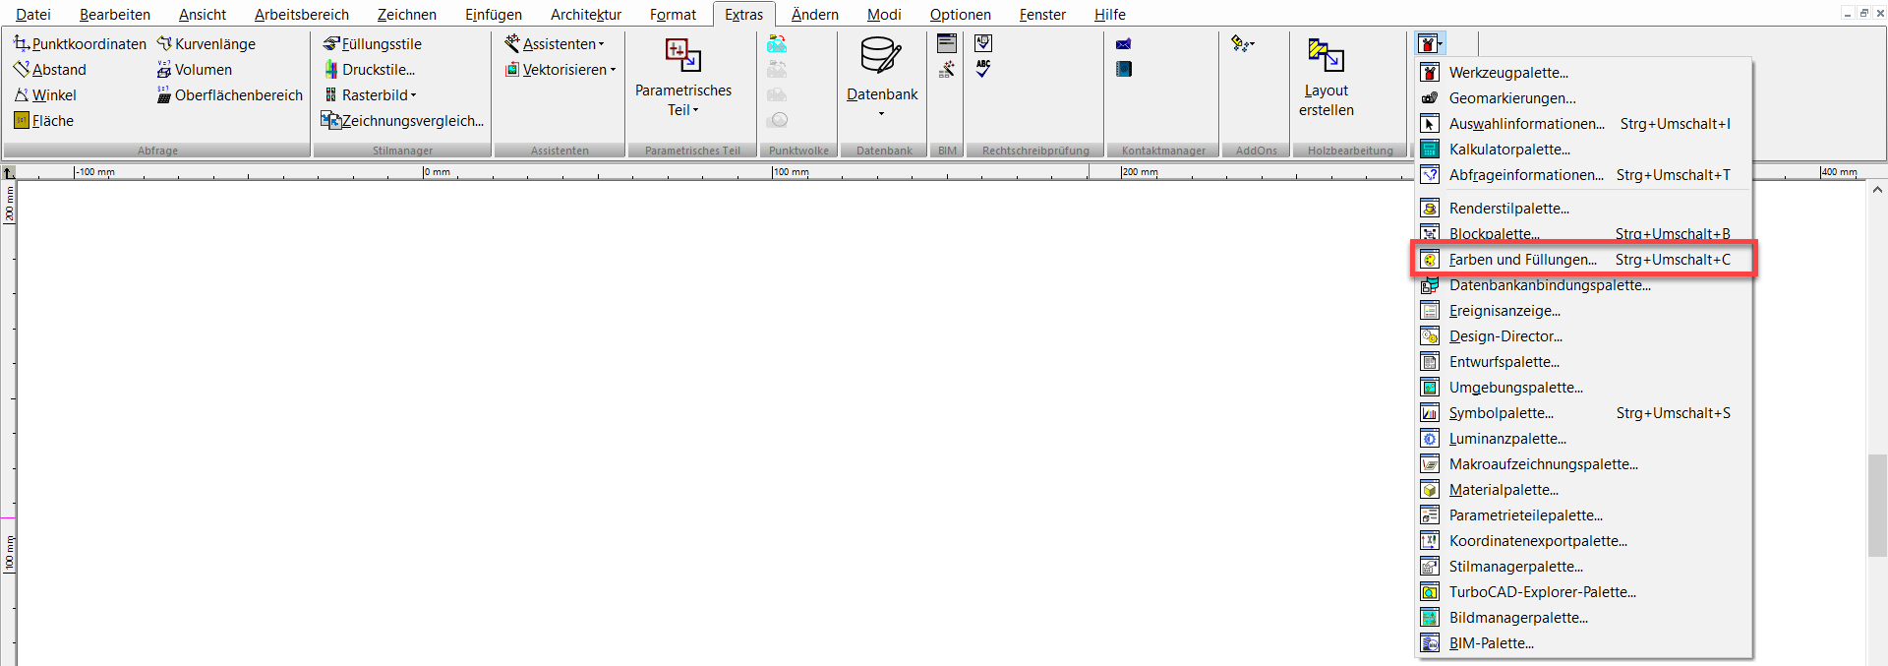Pick the Fläche area tool
The height and width of the screenshot is (666, 1888).
44,121
